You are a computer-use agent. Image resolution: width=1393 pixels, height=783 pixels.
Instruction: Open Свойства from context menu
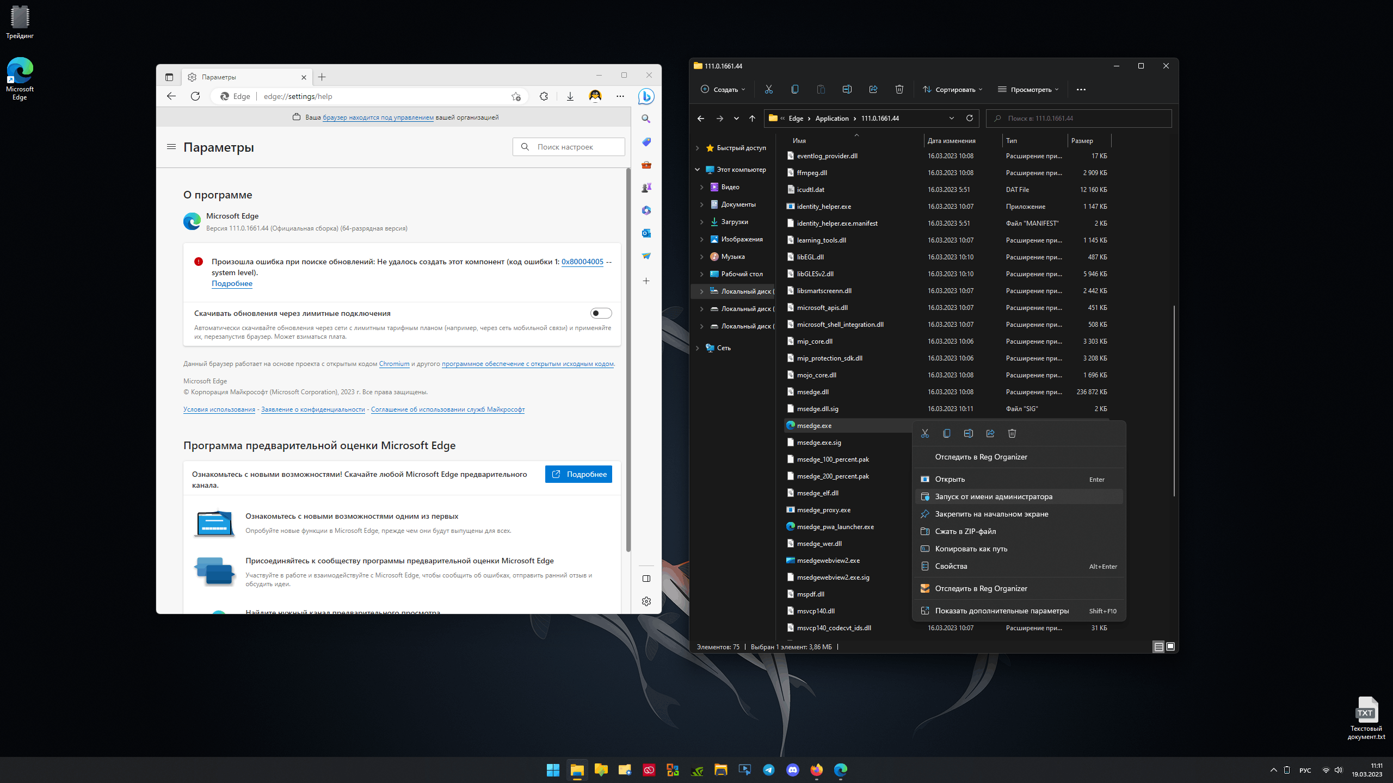[1019, 566]
